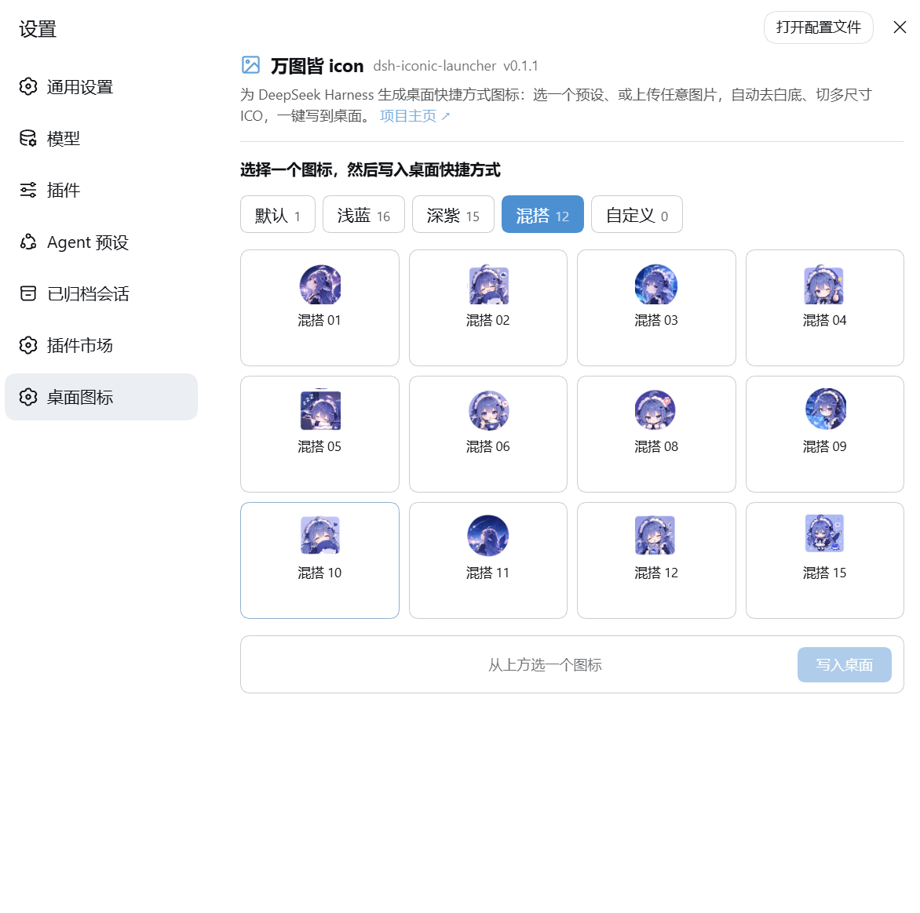This screenshot has width=920, height=913.
Task: Select the 混搭 06 icon thumbnail
Action: tap(488, 410)
